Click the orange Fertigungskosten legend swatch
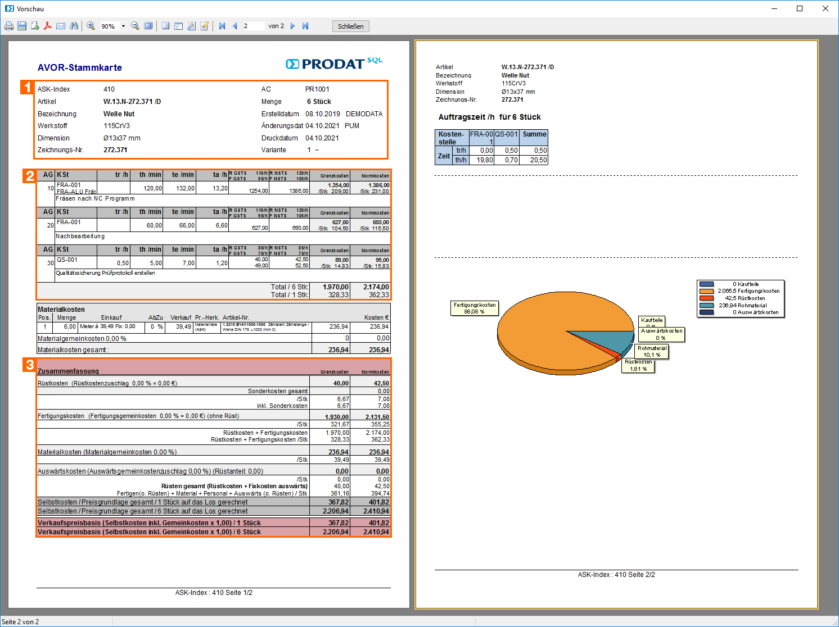Screen dimensions: 839x627 pyautogui.click(x=706, y=291)
